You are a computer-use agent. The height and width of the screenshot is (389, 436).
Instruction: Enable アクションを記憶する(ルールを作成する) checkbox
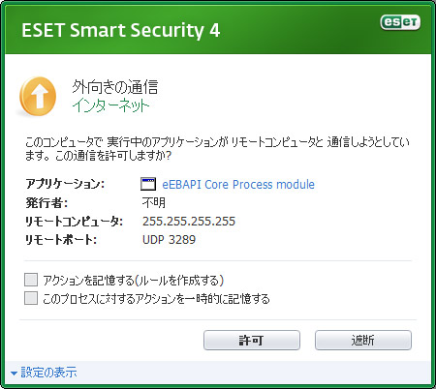[31, 280]
